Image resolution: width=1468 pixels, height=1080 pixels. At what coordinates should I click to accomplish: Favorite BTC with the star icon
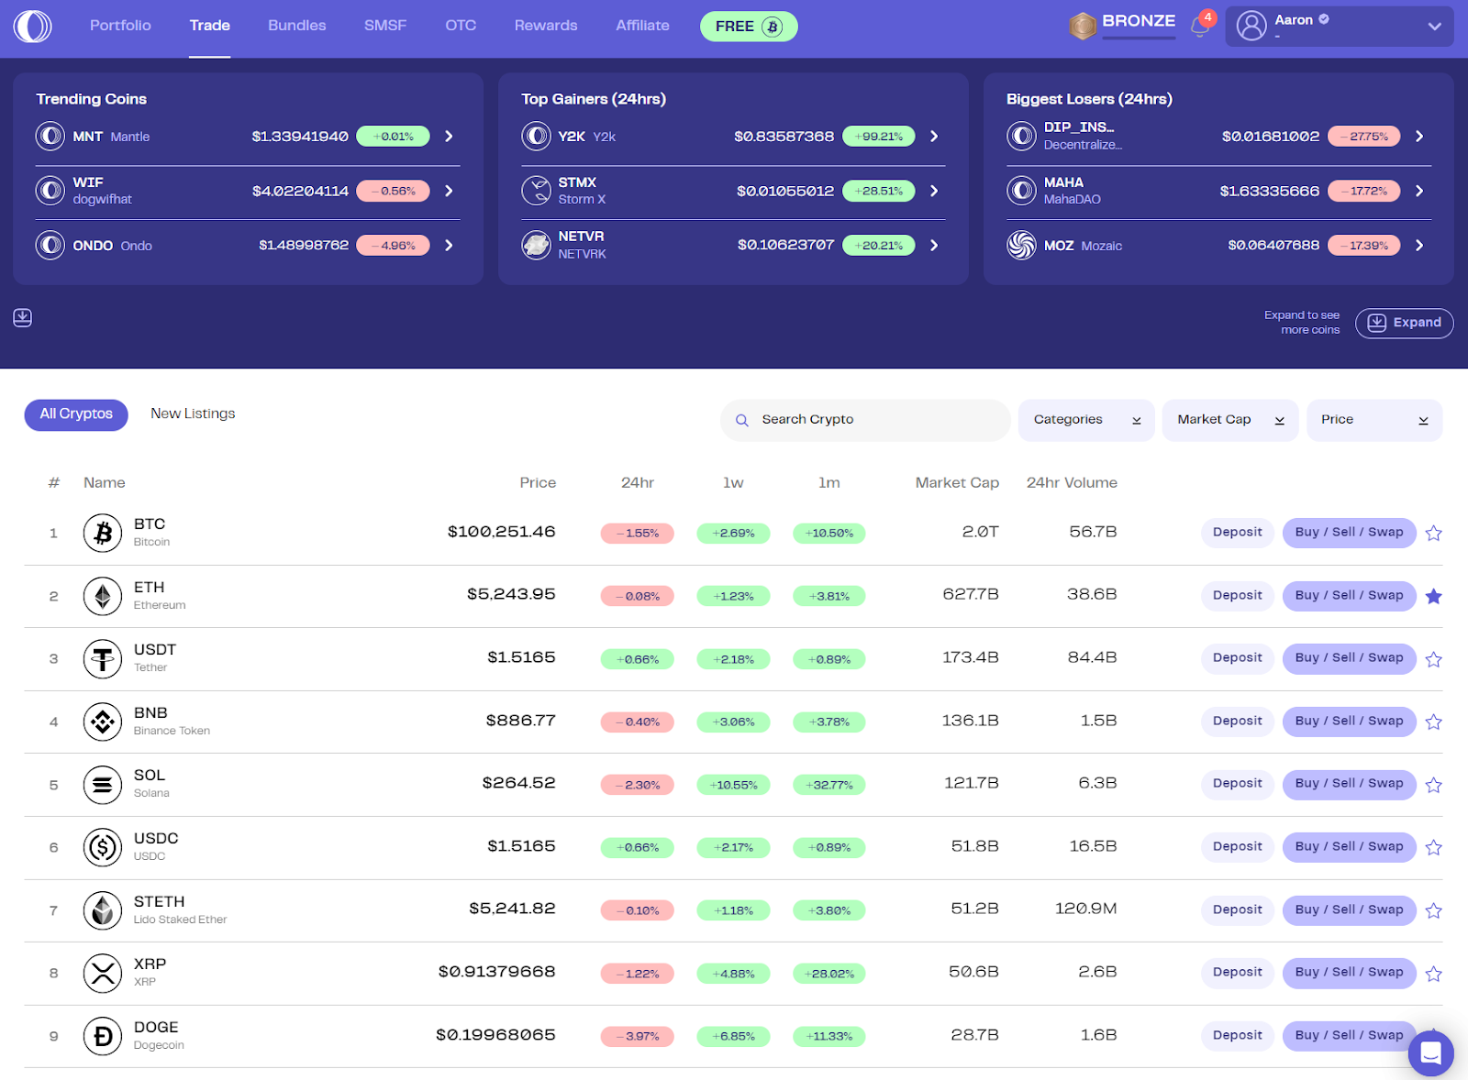tap(1433, 534)
